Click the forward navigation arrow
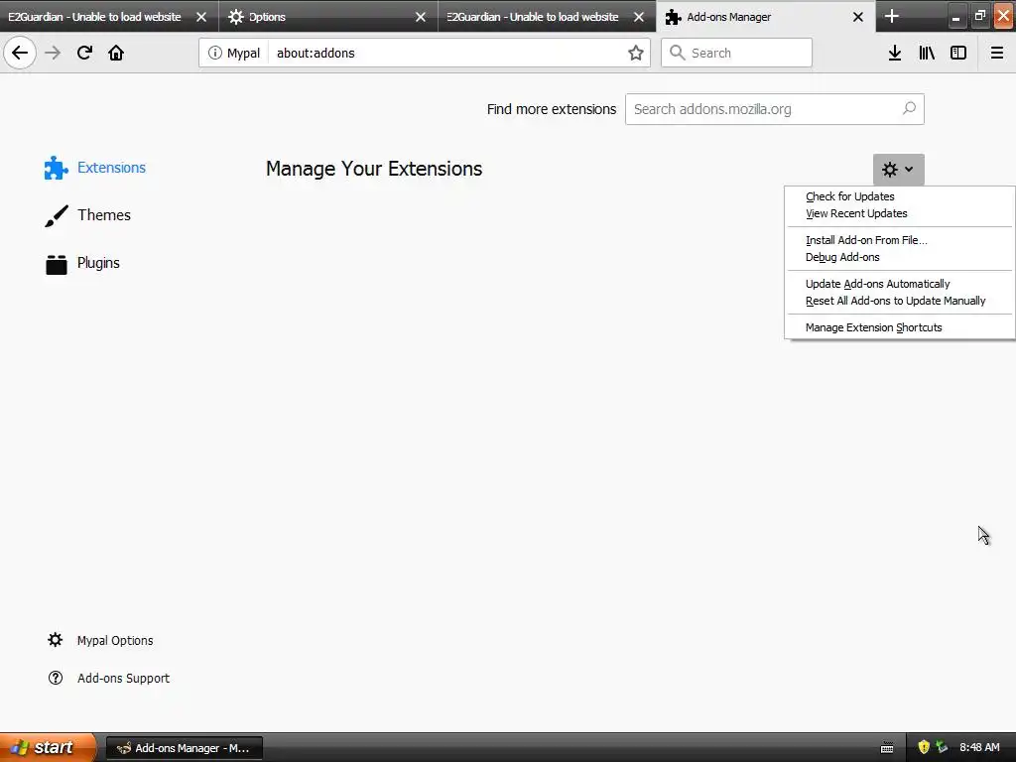 (53, 53)
